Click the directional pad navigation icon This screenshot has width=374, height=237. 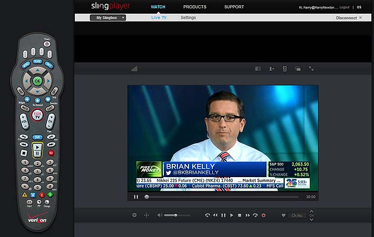pyautogui.click(x=146, y=215)
